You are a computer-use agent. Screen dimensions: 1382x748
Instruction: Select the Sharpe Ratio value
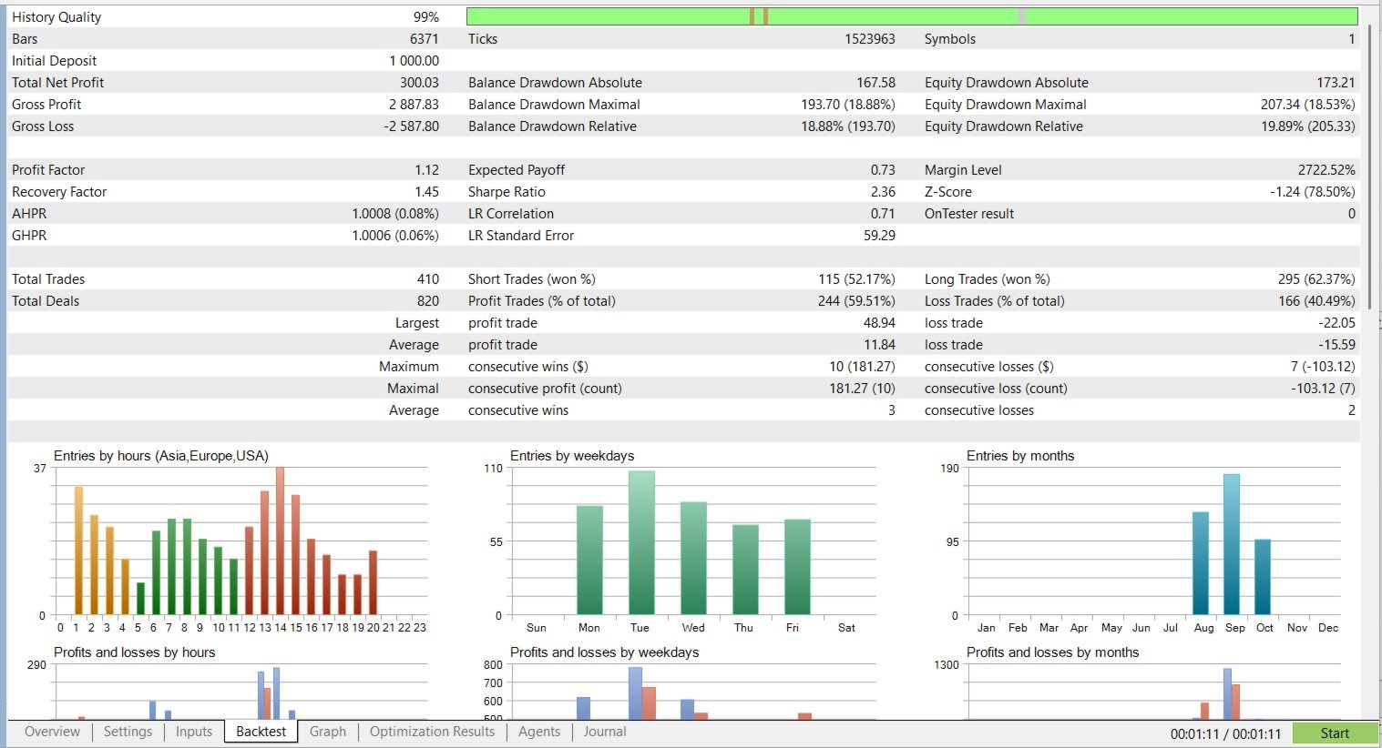(x=883, y=192)
